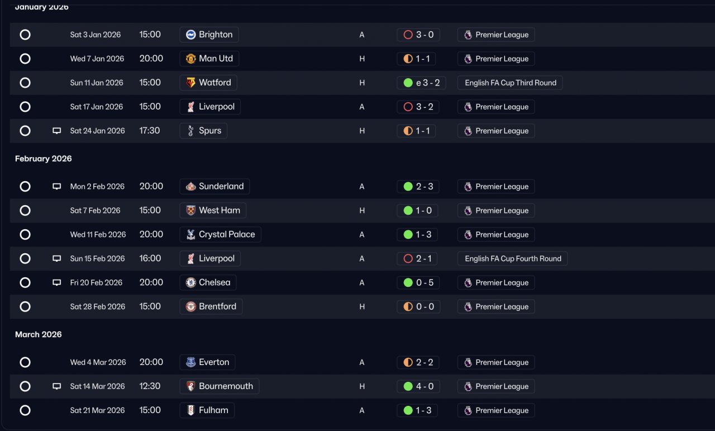Open Premier League tag on West Ham row
Viewport: 715px width, 431px height.
496,211
